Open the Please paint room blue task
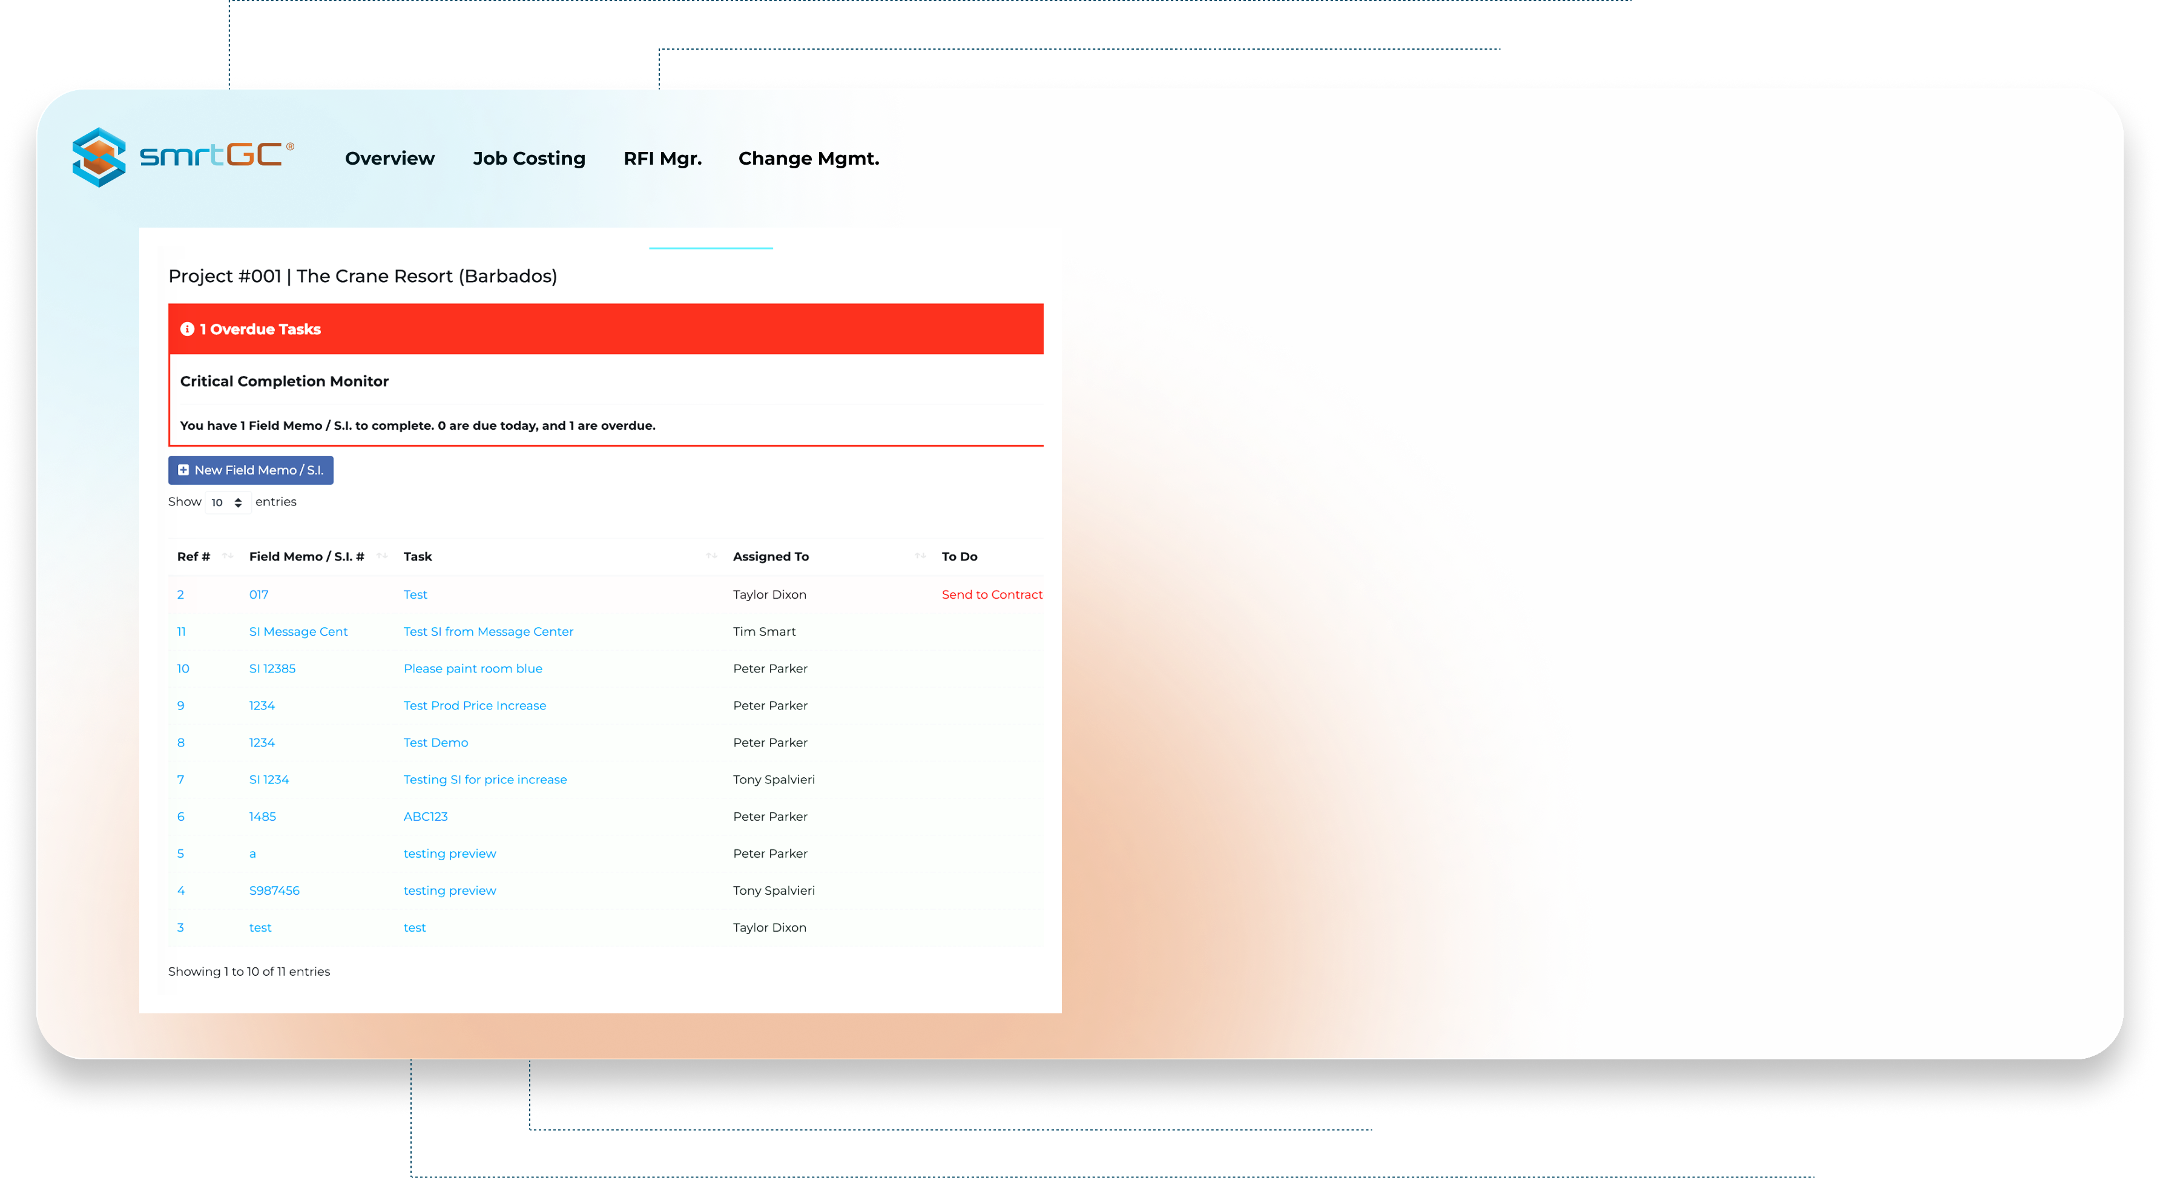The height and width of the screenshot is (1178, 2160). (x=473, y=668)
